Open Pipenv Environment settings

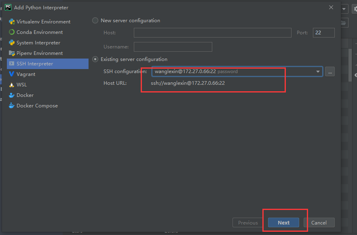48,53
